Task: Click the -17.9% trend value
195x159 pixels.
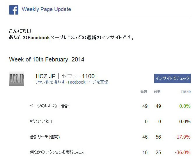Action: pyautogui.click(x=183, y=137)
